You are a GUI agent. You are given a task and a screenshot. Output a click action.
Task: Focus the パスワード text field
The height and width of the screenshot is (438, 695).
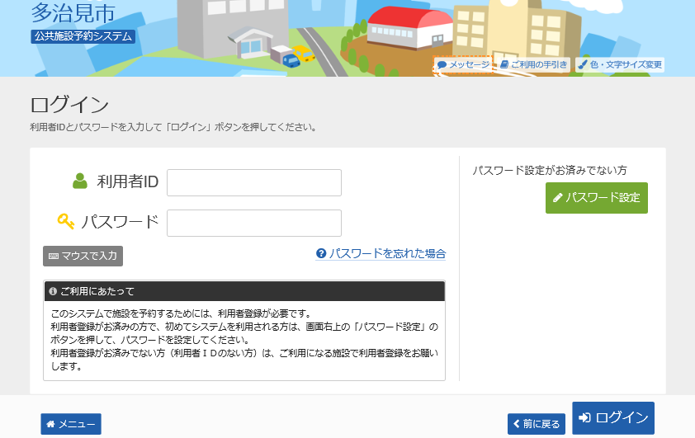[x=254, y=223]
